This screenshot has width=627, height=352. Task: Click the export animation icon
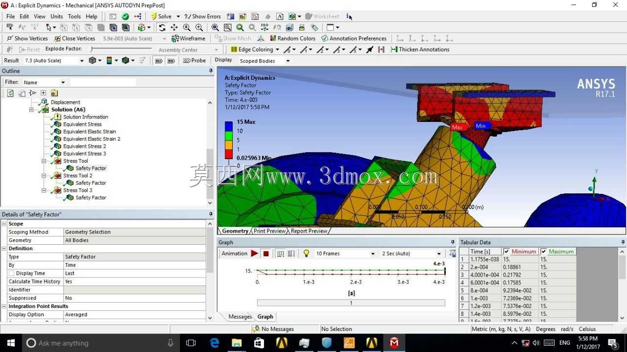pyautogui.click(x=452, y=254)
